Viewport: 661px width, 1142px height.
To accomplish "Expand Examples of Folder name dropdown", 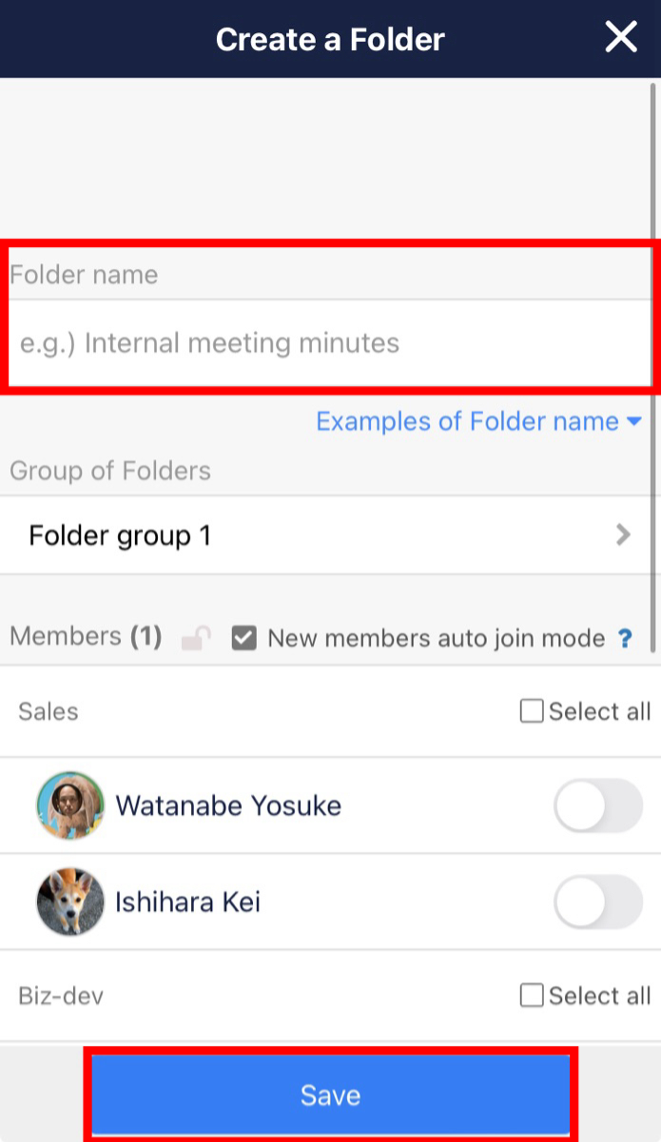I will [x=478, y=421].
